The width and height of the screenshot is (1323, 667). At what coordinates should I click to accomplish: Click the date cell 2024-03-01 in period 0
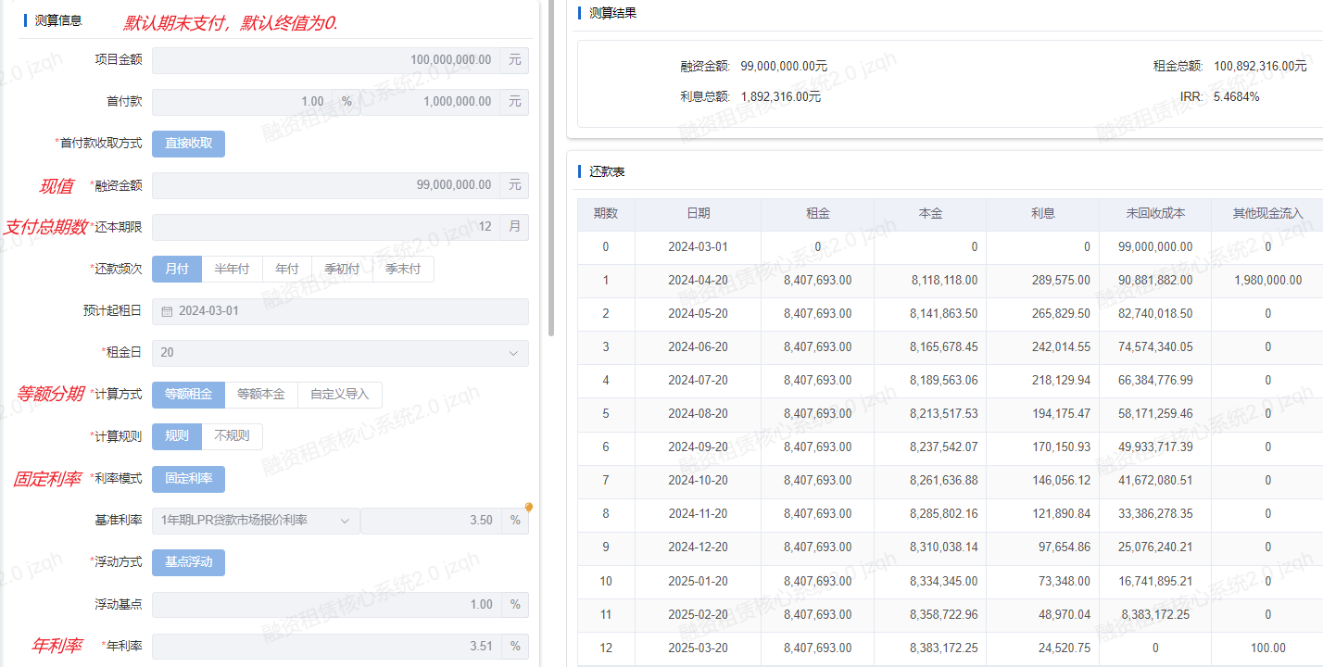tap(698, 246)
